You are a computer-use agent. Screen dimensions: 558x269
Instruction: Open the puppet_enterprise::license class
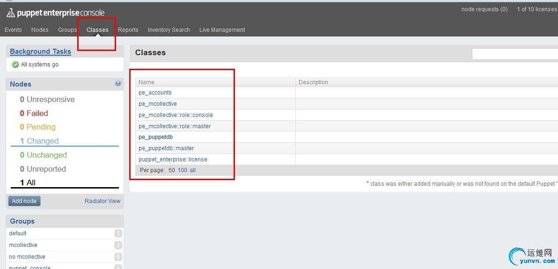[x=173, y=160]
